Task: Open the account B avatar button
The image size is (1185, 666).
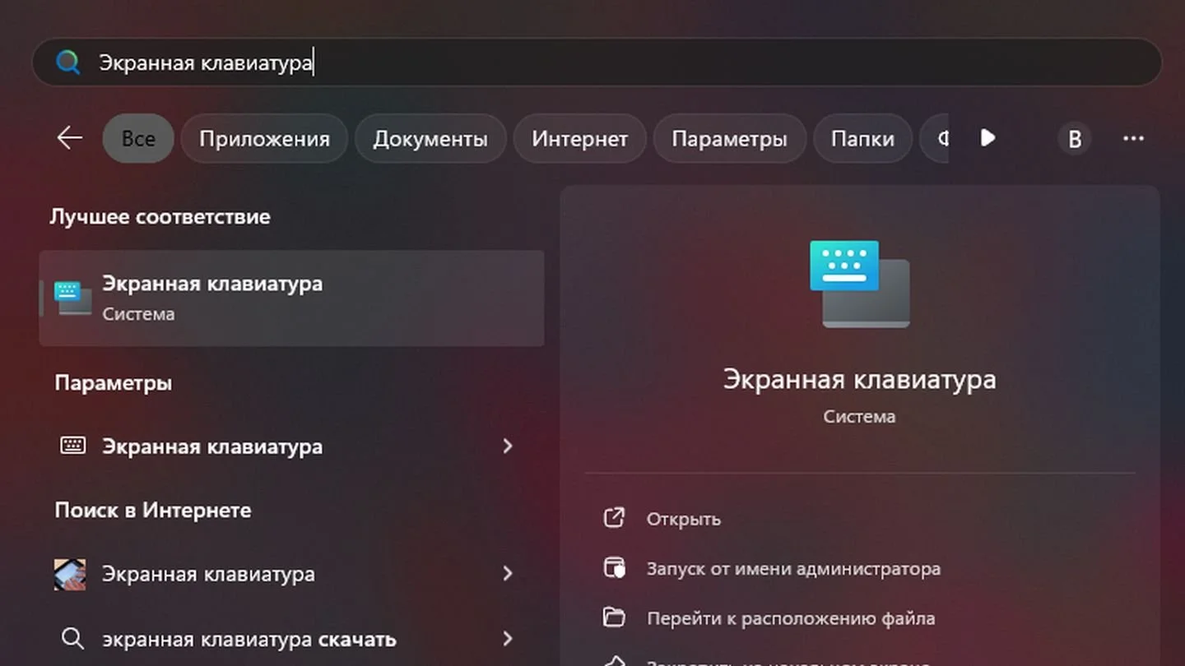Action: tap(1074, 139)
